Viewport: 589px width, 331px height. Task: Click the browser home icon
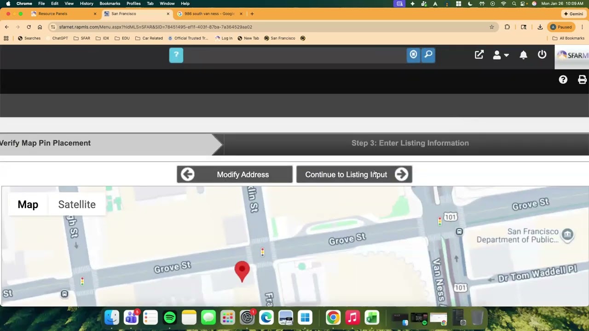pyautogui.click(x=40, y=27)
